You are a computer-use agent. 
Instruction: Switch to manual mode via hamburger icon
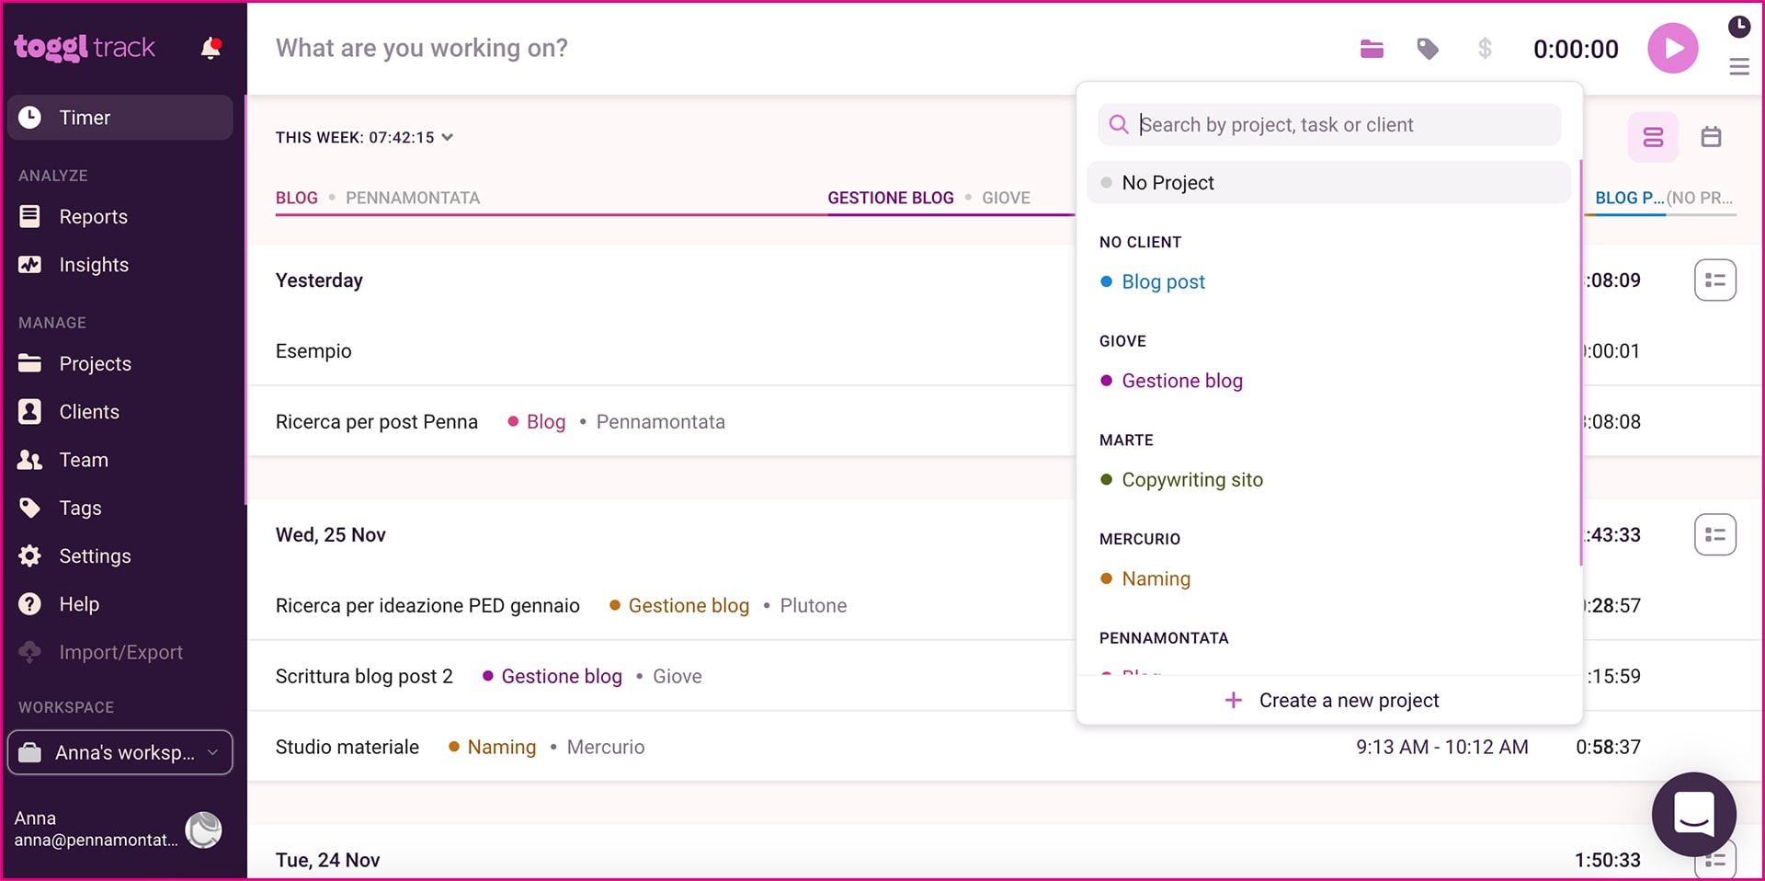point(1738,67)
